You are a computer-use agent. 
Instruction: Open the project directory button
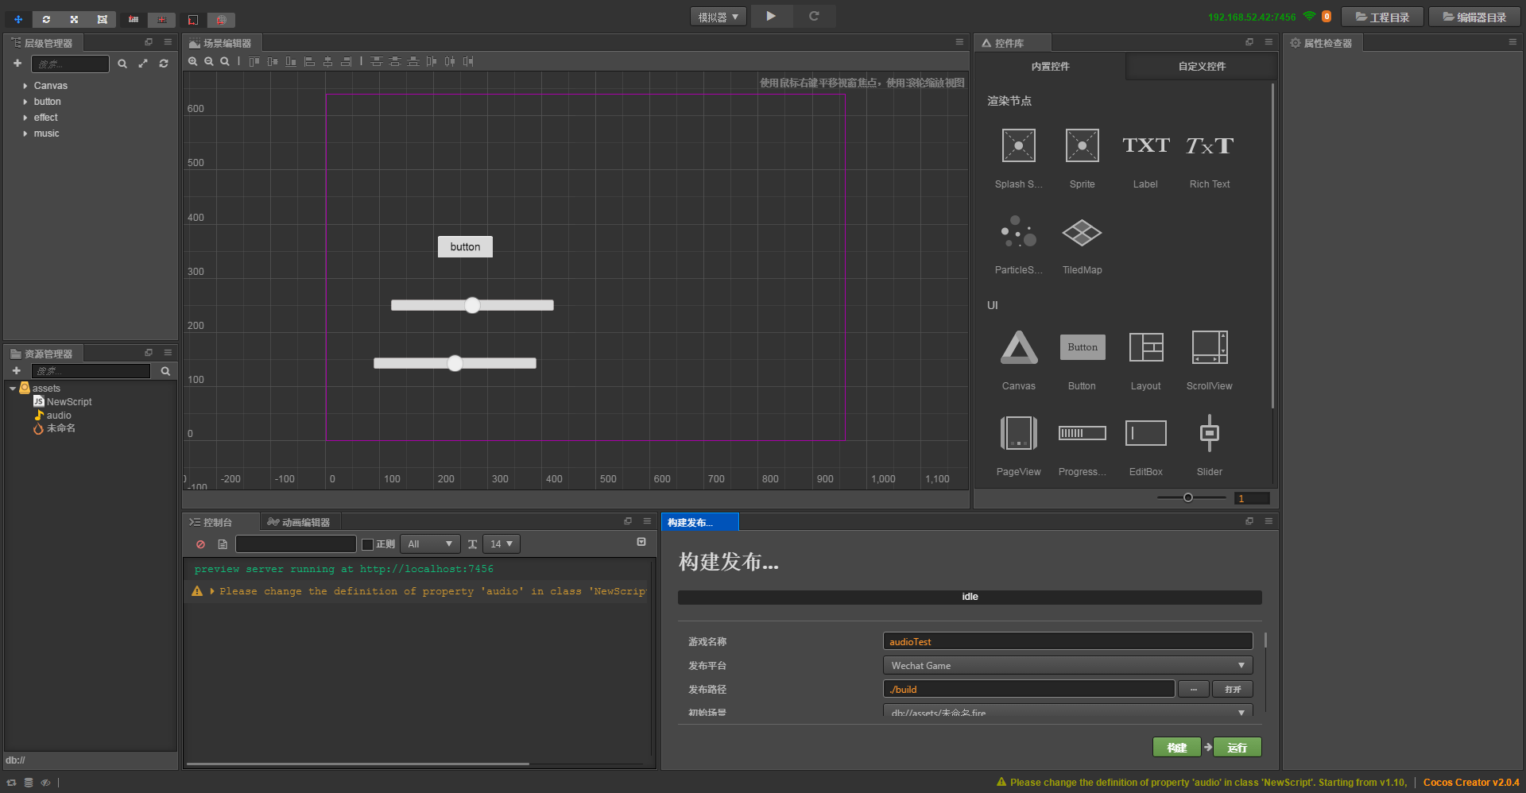pyautogui.click(x=1382, y=17)
